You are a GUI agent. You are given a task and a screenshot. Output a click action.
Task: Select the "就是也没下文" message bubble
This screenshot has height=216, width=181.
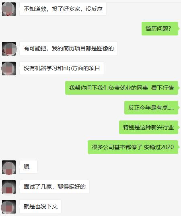(40, 206)
